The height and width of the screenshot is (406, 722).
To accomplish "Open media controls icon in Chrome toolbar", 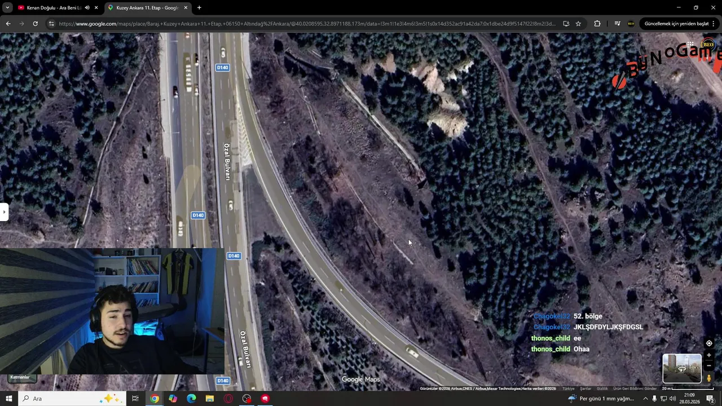I will coord(617,24).
